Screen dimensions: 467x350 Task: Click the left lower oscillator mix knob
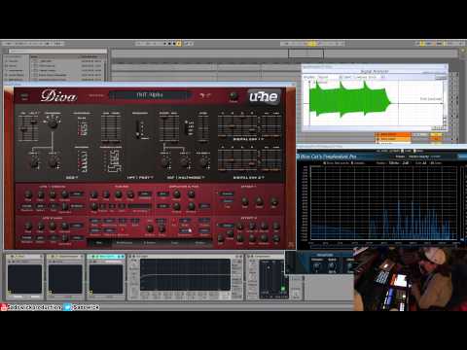click(34, 162)
